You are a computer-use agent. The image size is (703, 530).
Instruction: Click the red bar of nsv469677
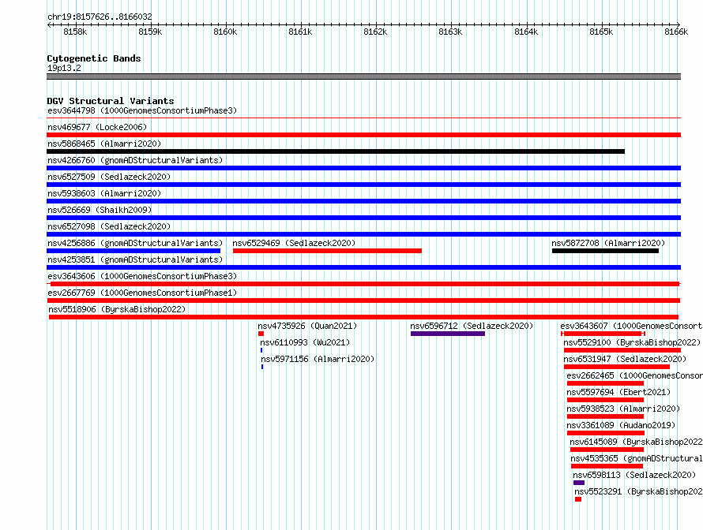(363, 135)
